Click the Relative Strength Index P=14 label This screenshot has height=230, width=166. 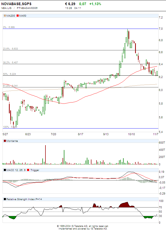(x=24, y=199)
